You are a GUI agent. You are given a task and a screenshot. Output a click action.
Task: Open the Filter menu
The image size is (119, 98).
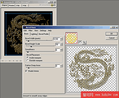30,31
